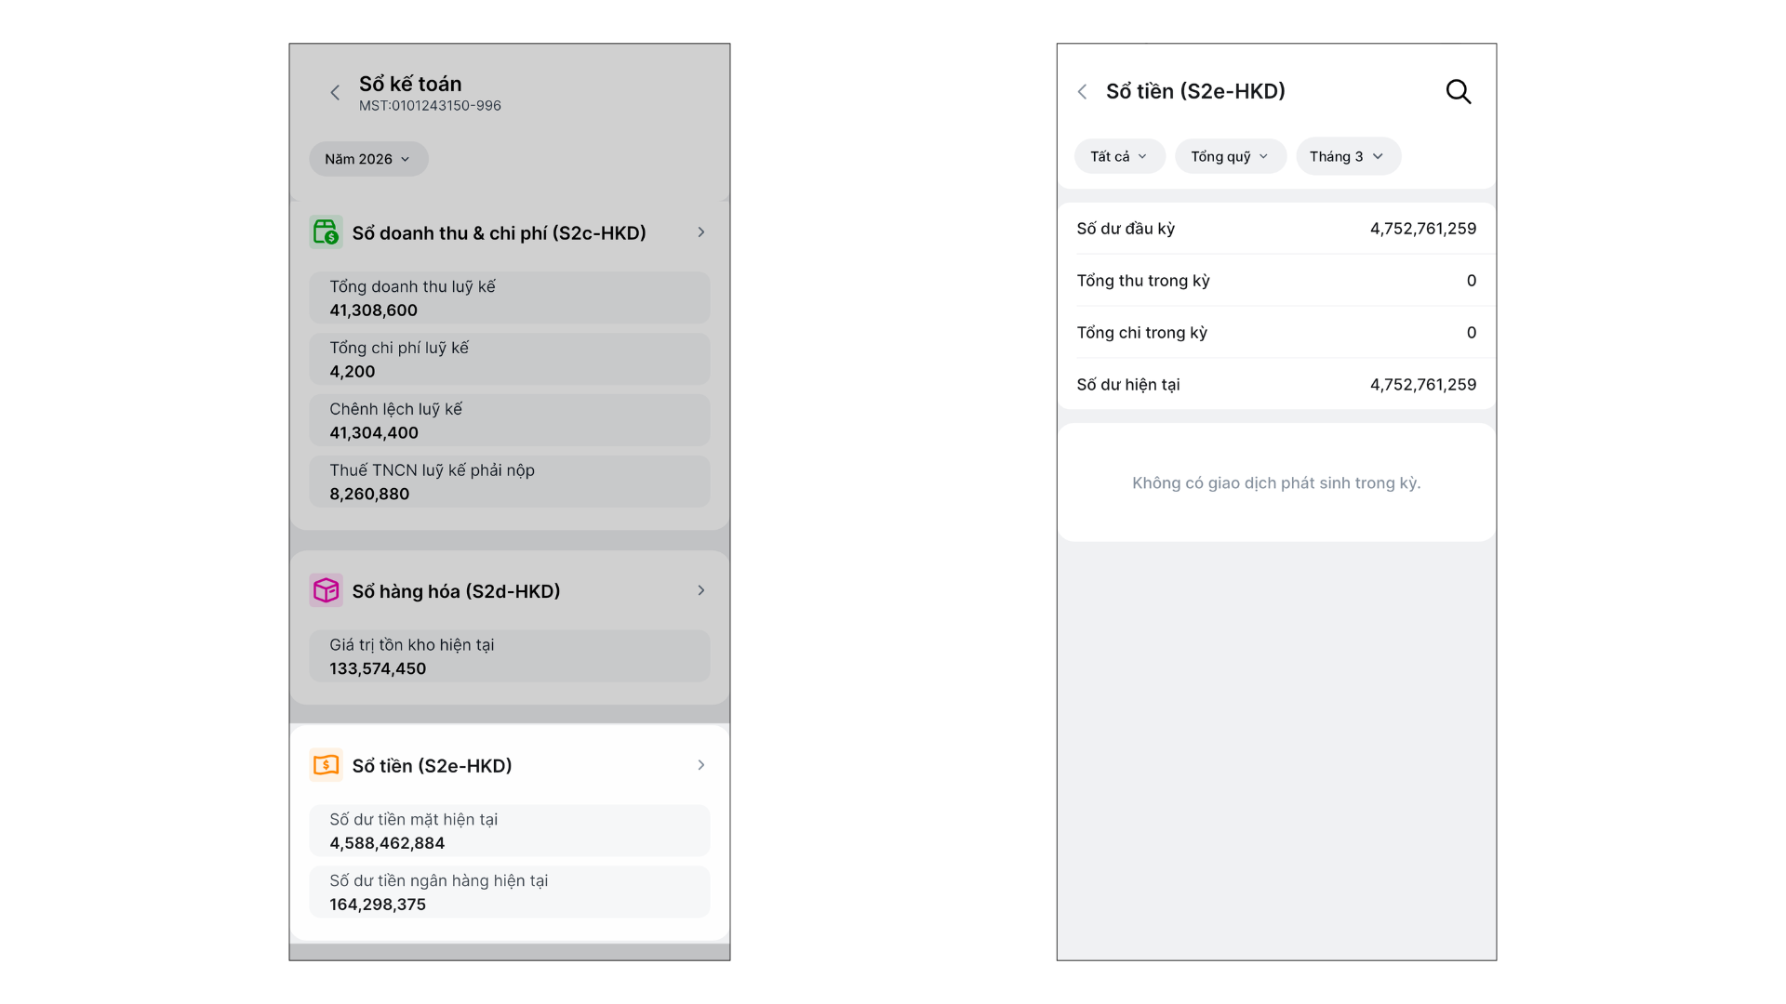Select Thuế TNCN luỹ kế phải nộp card
The height and width of the screenshot is (1004, 1786).
coord(509,482)
